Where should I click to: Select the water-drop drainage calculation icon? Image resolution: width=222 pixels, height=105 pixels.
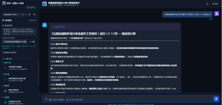[x=6, y=79]
